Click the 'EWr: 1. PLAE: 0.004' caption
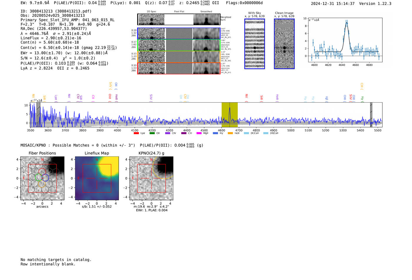Image resolution: width=412 pixels, height=280 pixels. [152, 210]
